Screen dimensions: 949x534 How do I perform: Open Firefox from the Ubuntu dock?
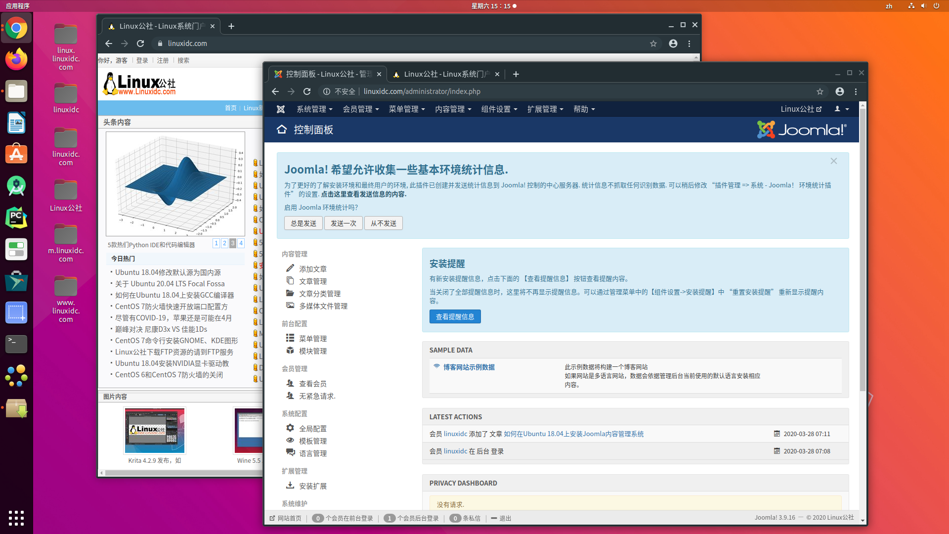tap(16, 59)
